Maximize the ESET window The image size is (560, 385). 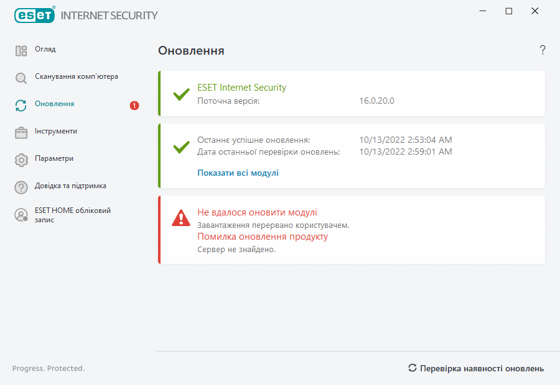coord(509,11)
